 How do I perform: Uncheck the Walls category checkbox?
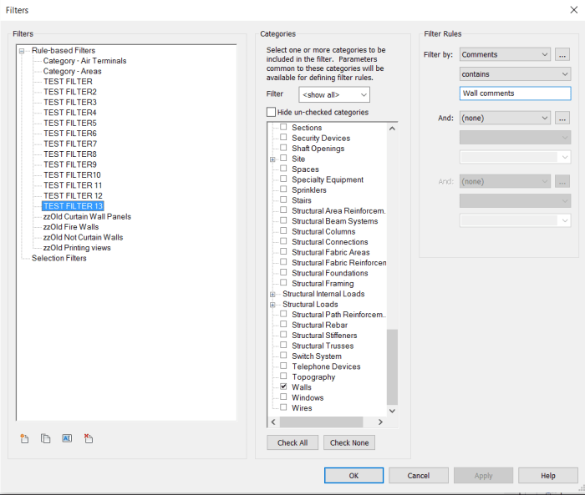283,387
